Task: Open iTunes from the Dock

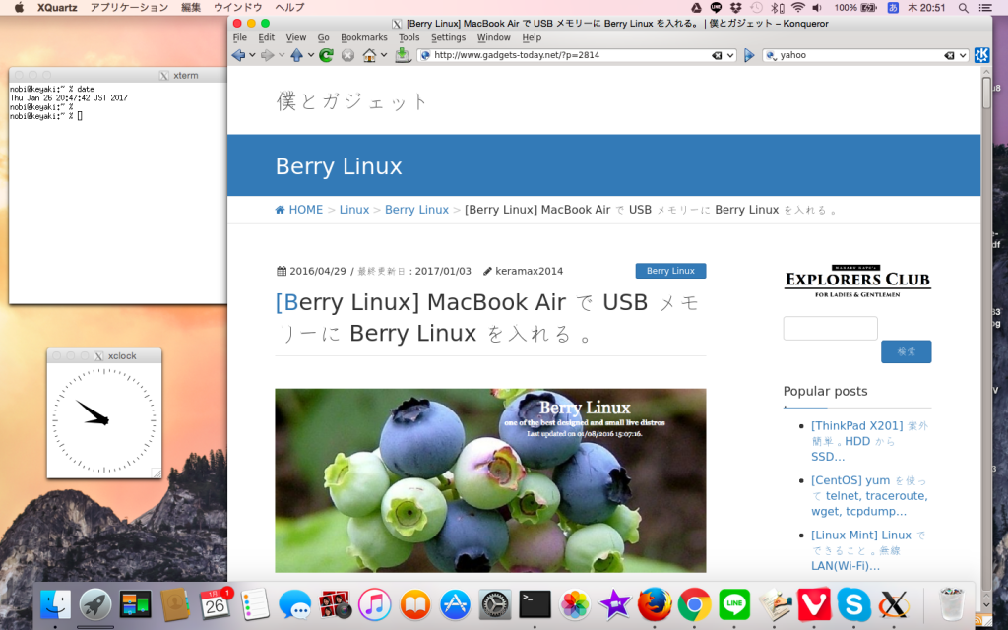Action: 375,604
